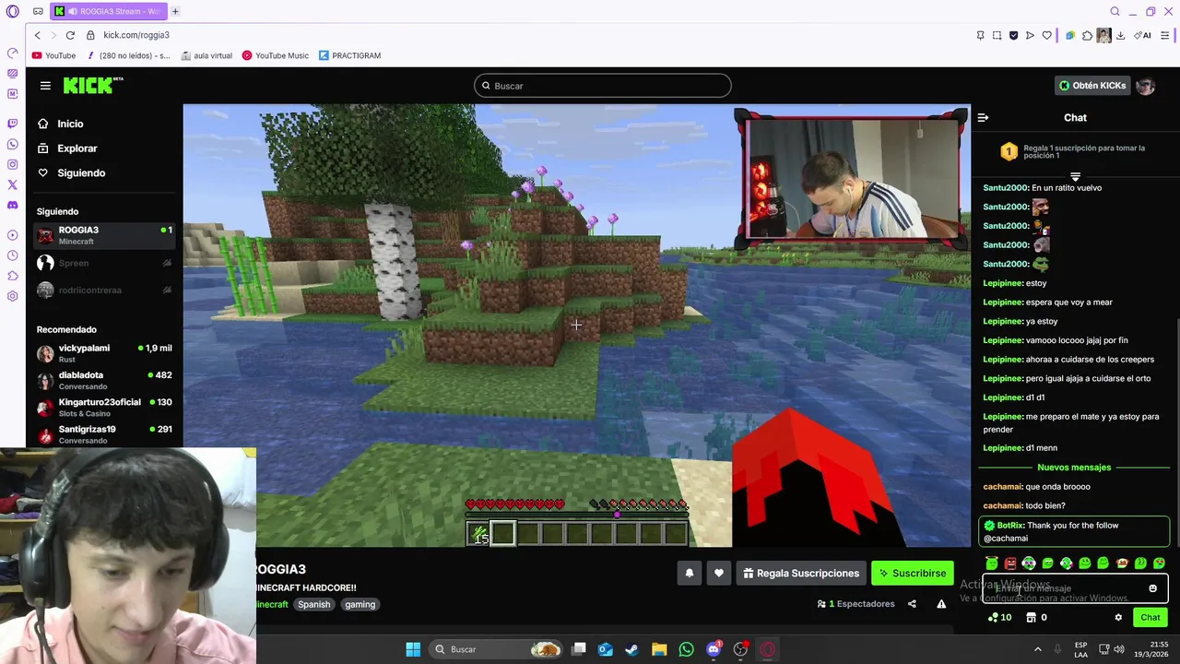Viewport: 1180px width, 664px height.
Task: Expand the gift subscription leaderboard chevron
Action: click(1075, 175)
